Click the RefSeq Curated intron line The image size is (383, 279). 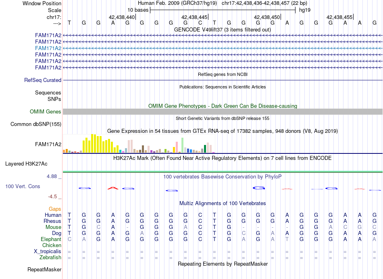[223, 80]
